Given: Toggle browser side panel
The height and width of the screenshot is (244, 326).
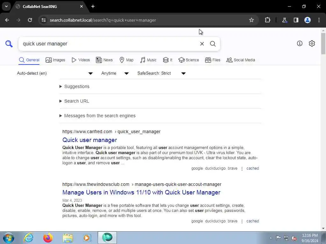Looking at the screenshot, I should tap(296, 20).
